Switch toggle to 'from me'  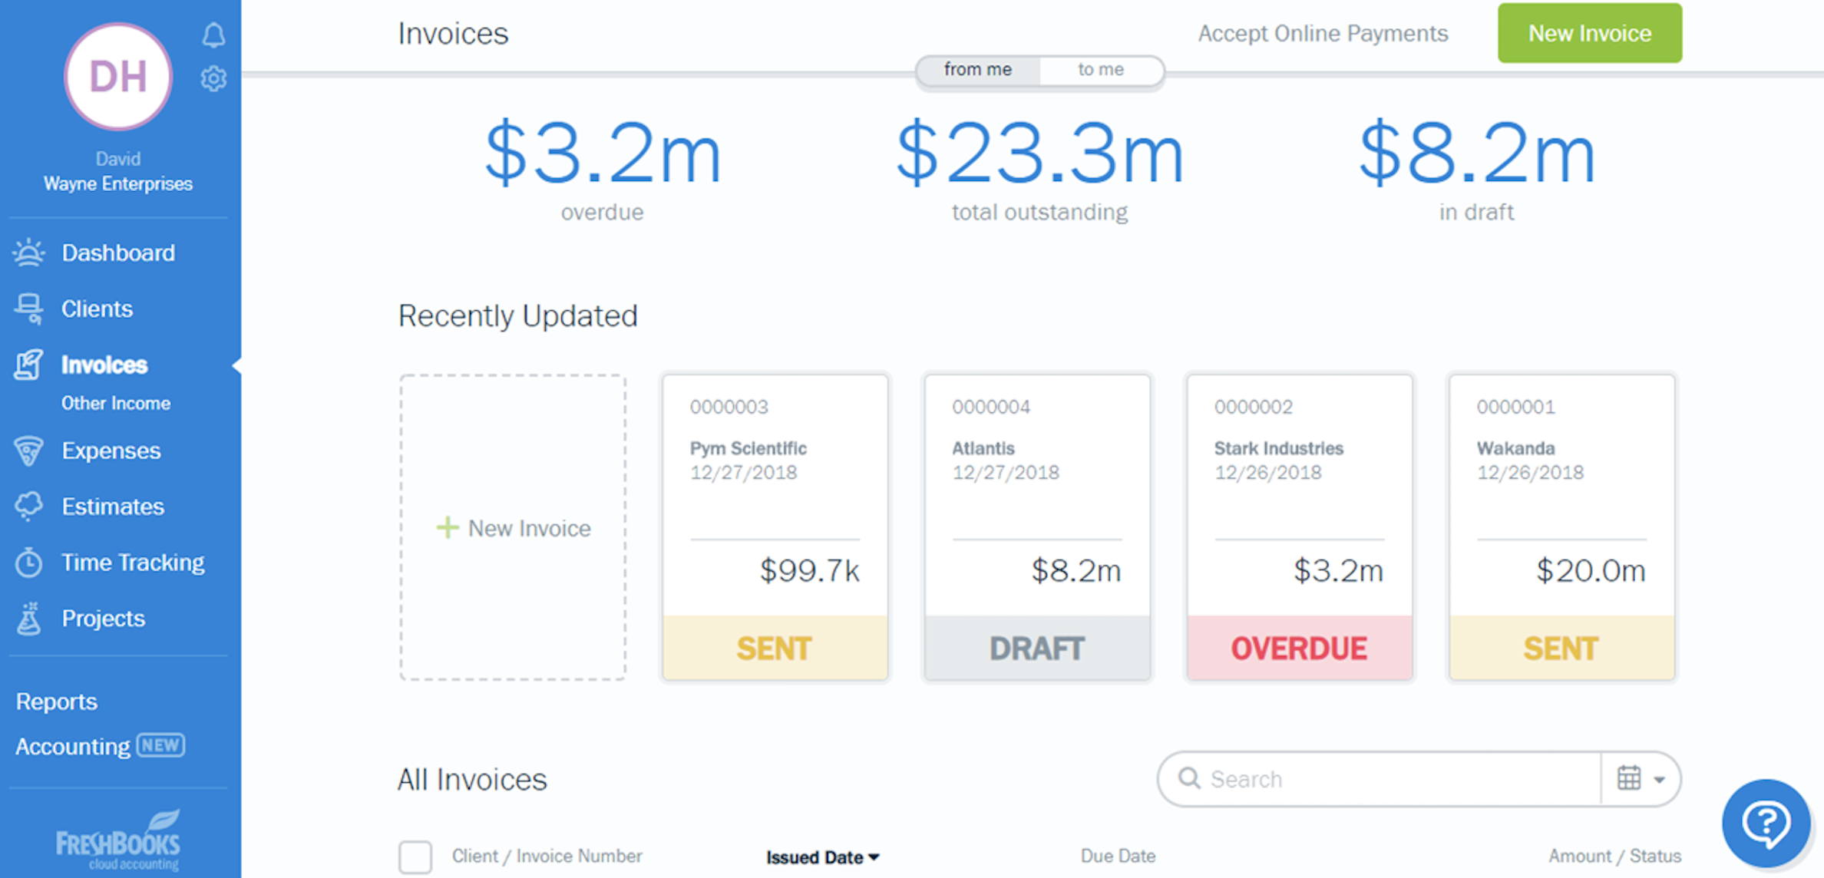[x=977, y=70]
